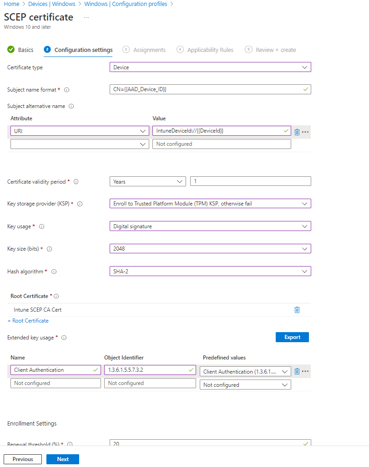Image resolution: width=369 pixels, height=467 pixels.
Task: Click the Subject alternative name info icon
Action: click(x=72, y=106)
